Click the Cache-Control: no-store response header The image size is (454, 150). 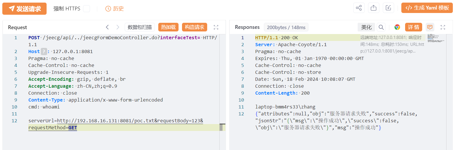tap(288, 72)
